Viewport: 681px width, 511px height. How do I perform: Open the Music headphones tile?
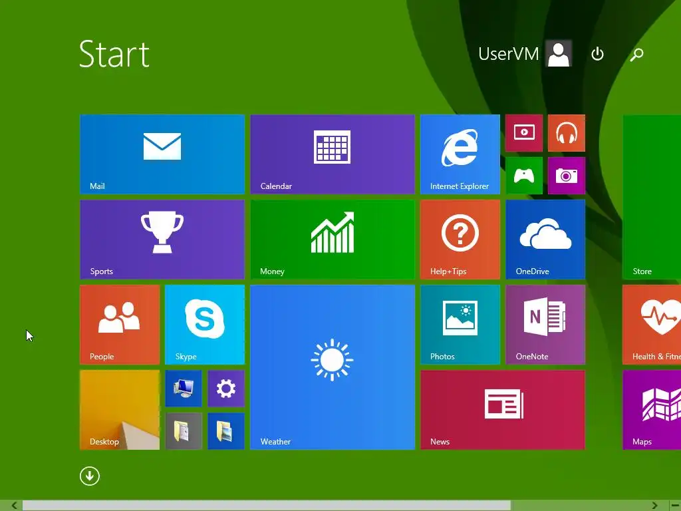tap(567, 133)
